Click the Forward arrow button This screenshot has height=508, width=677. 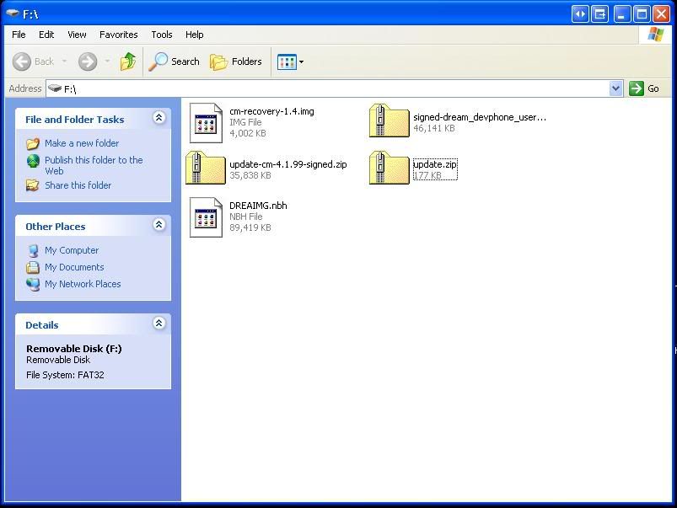(88, 61)
